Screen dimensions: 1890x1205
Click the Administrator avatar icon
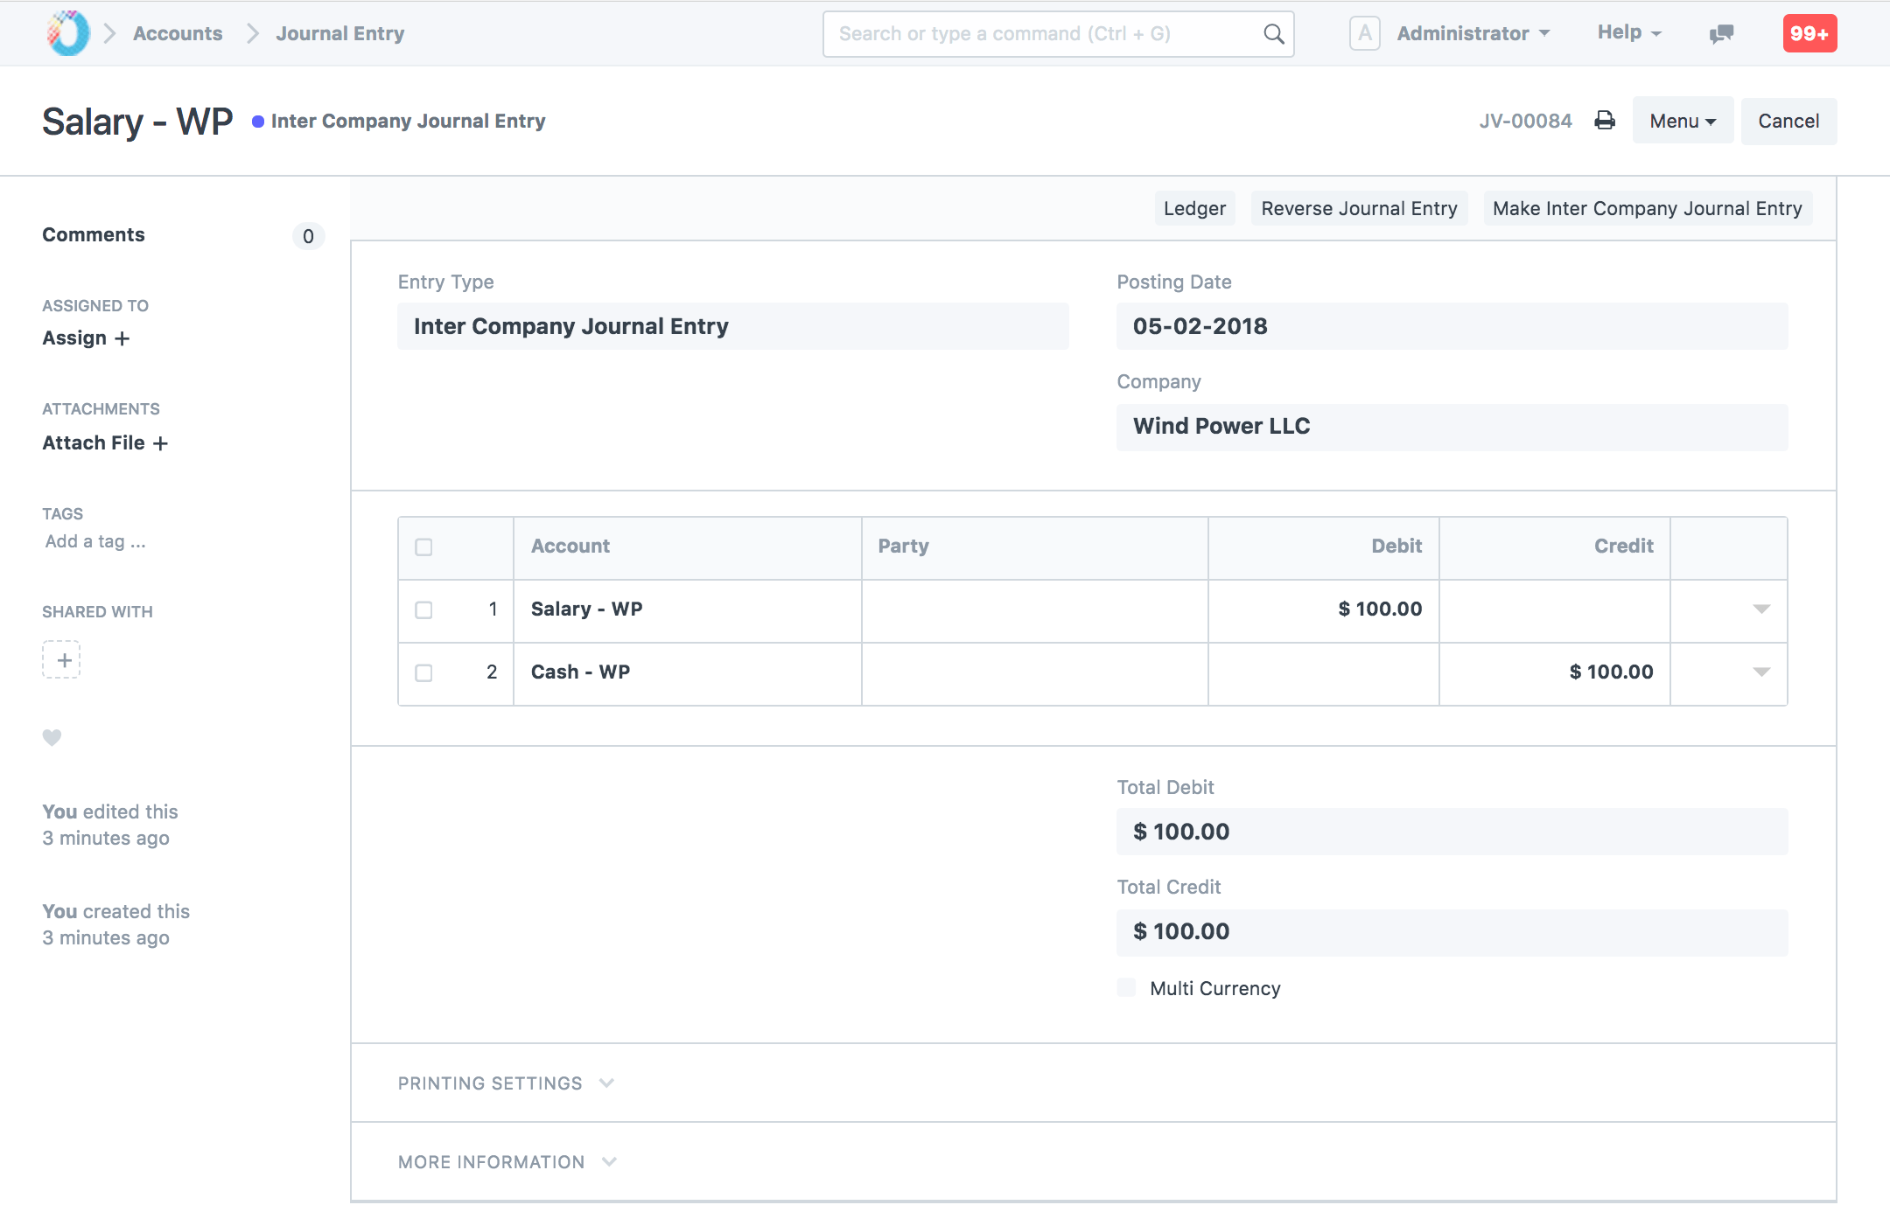[x=1364, y=33]
